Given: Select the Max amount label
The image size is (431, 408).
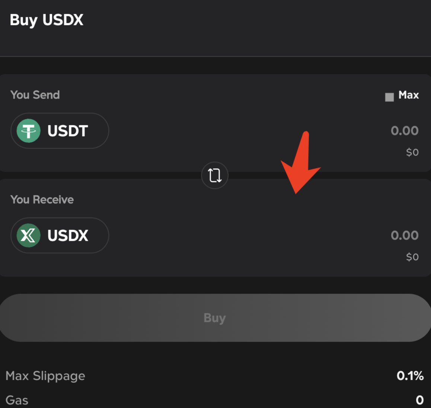Looking at the screenshot, I should click(408, 95).
